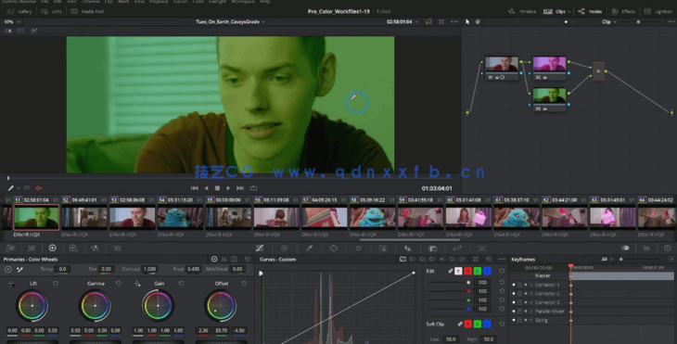
Task: Adjust the Offset color wheel
Action: [221, 305]
